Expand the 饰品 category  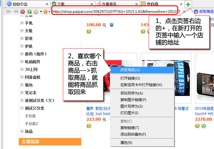coord(22,131)
